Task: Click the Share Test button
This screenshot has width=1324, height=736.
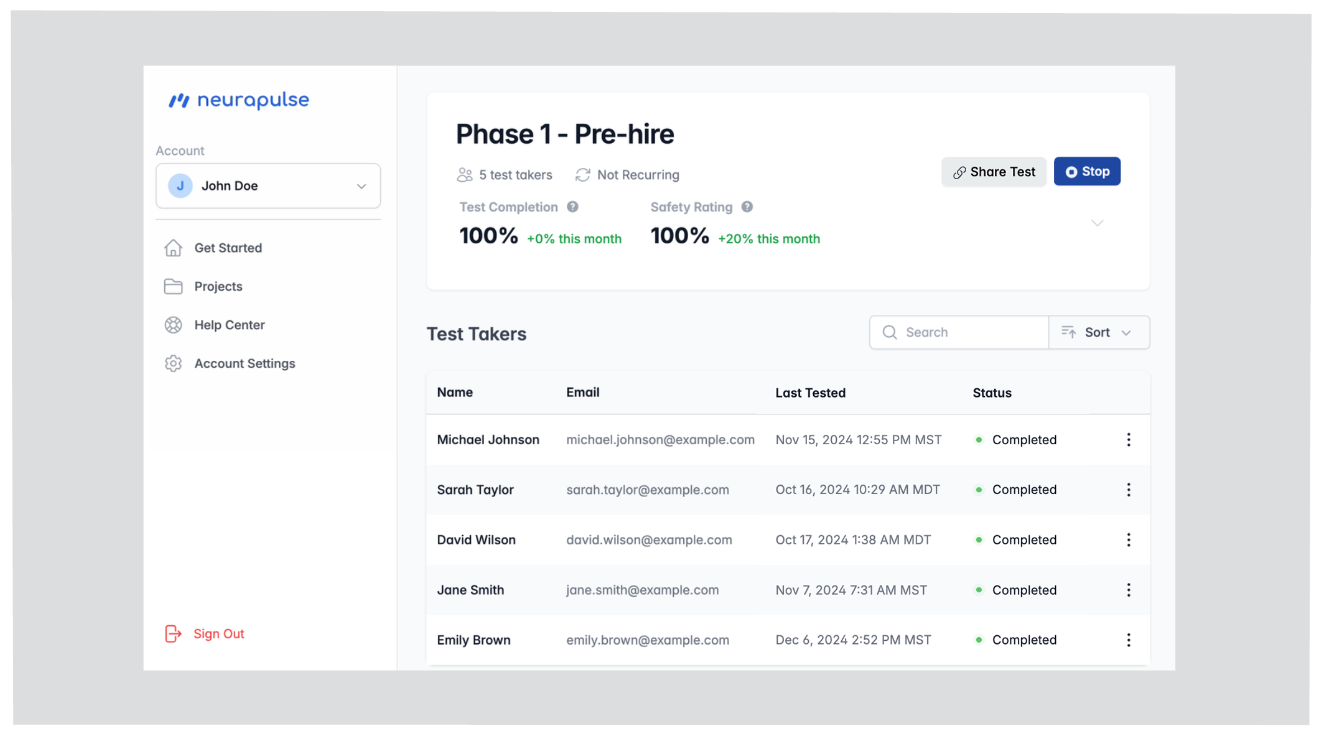Action: coord(994,172)
